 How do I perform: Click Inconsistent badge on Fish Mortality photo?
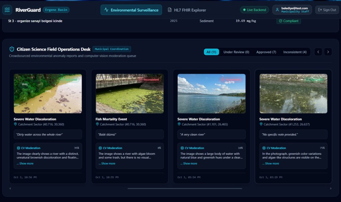point(149,80)
